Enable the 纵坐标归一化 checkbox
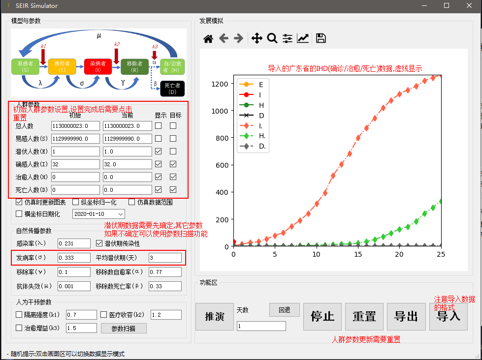The height and width of the screenshot is (360, 482). coord(76,202)
